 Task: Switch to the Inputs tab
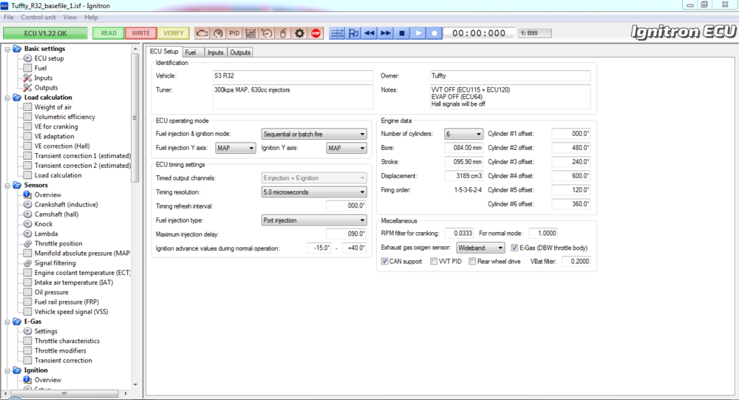point(215,52)
